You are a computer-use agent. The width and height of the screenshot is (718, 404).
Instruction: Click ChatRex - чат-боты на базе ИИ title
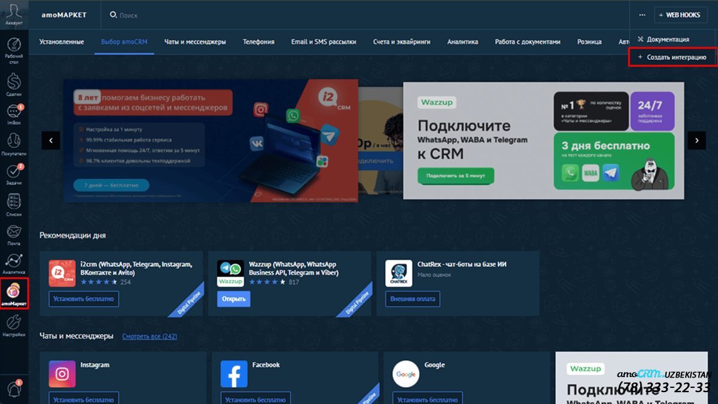coord(462,264)
